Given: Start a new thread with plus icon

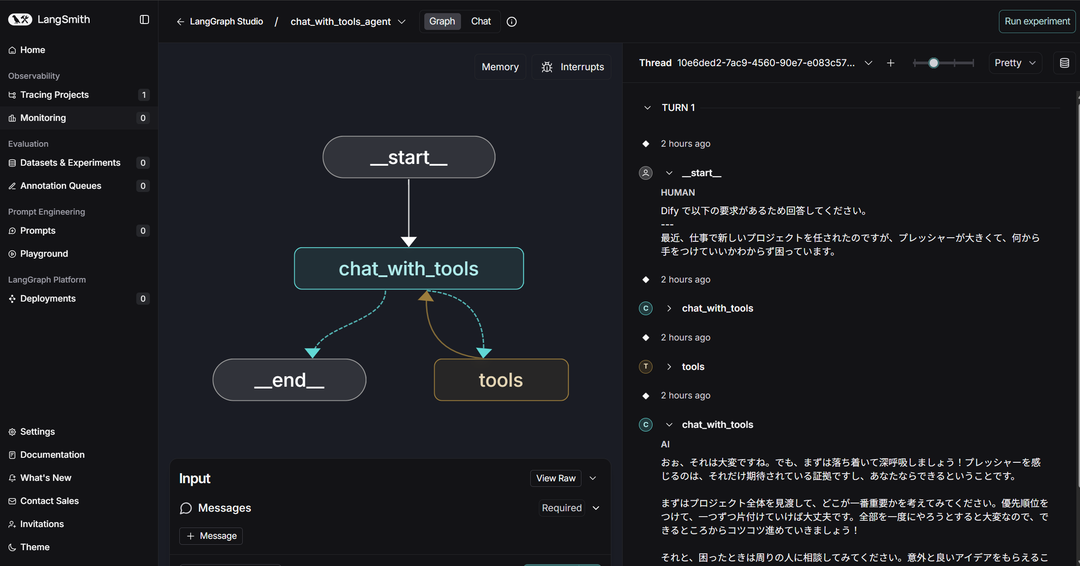Looking at the screenshot, I should point(890,63).
